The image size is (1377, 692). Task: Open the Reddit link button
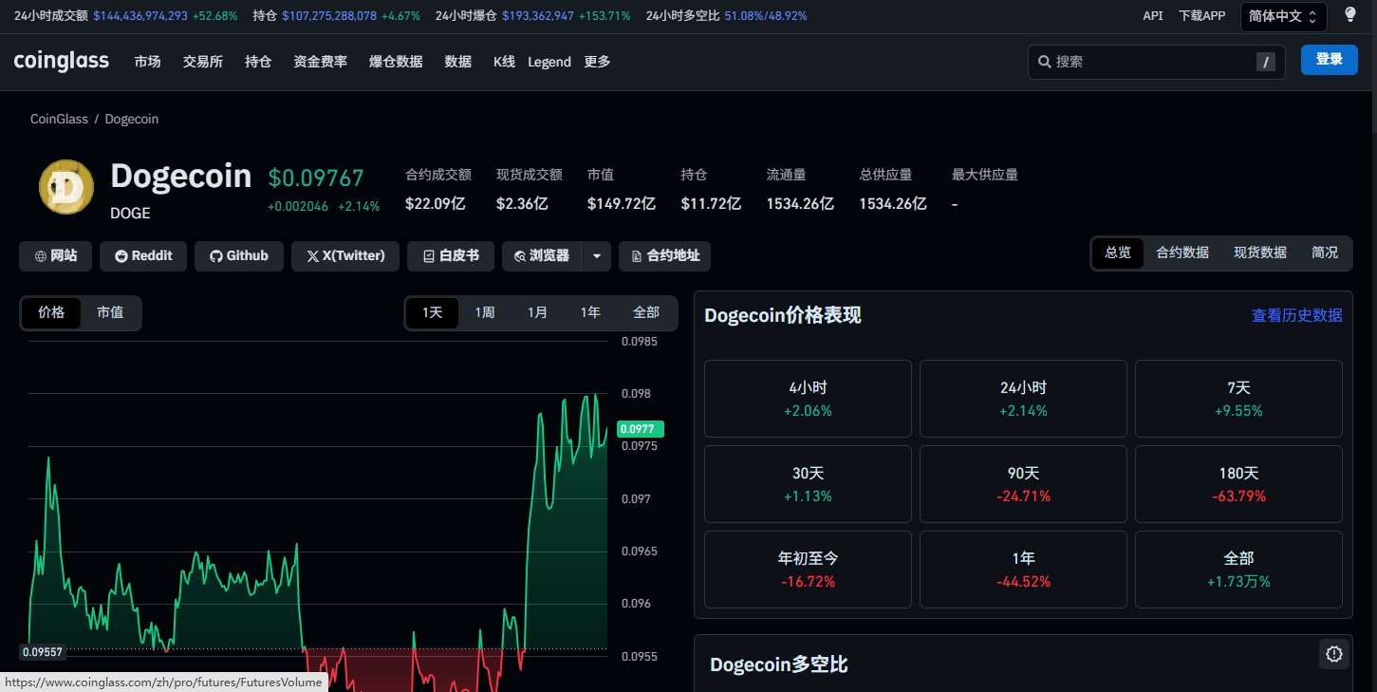click(x=143, y=256)
